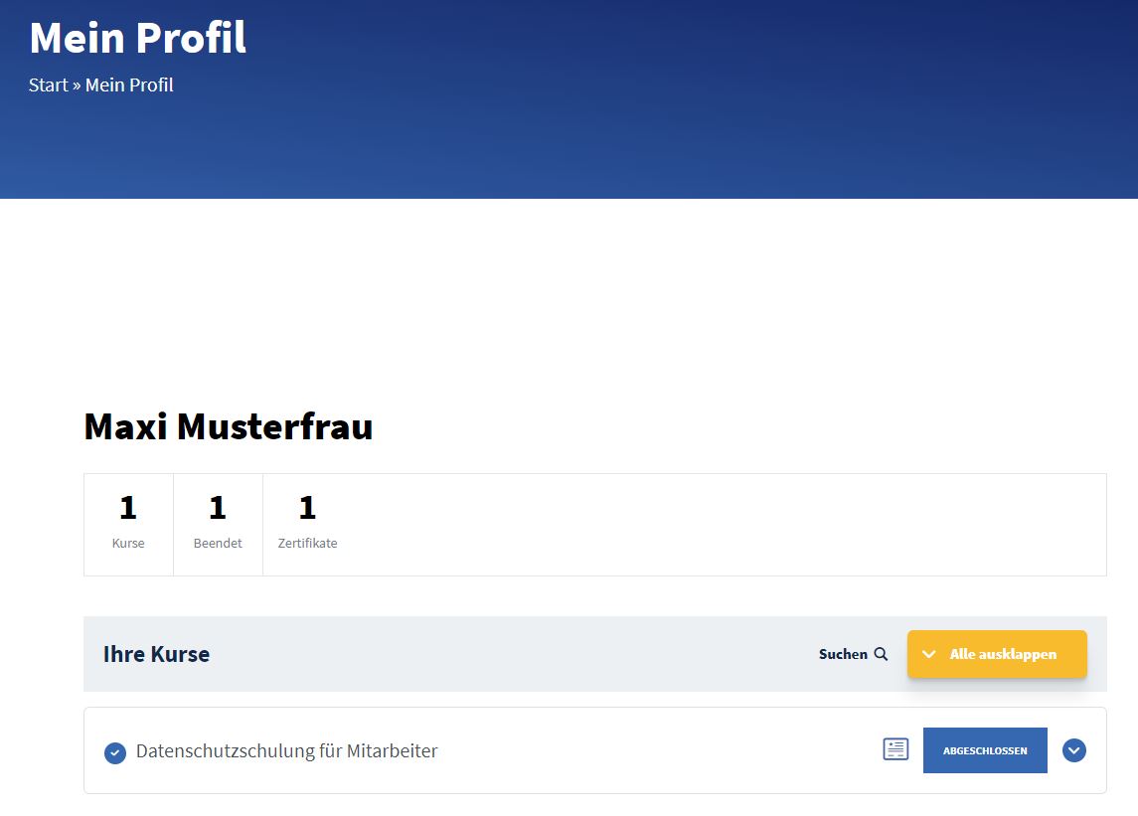This screenshot has width=1138, height=816.
Task: Click the blue completed checkmark icon
Action: pos(115,752)
